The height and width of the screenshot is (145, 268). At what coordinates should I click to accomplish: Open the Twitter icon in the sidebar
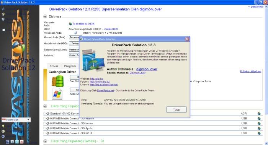coord(17,142)
